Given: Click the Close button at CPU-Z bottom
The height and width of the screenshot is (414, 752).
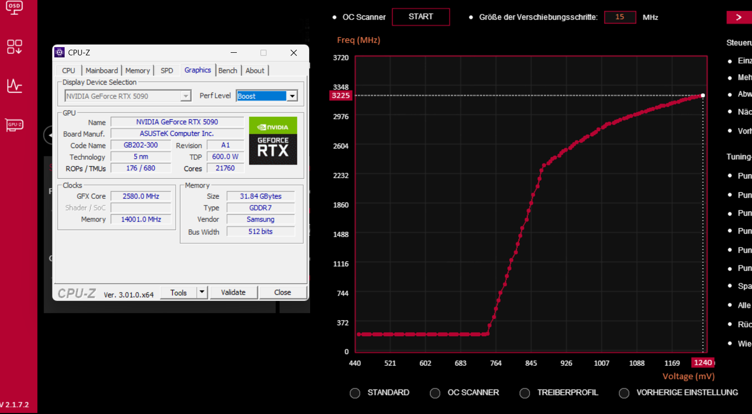Looking at the screenshot, I should (282, 293).
